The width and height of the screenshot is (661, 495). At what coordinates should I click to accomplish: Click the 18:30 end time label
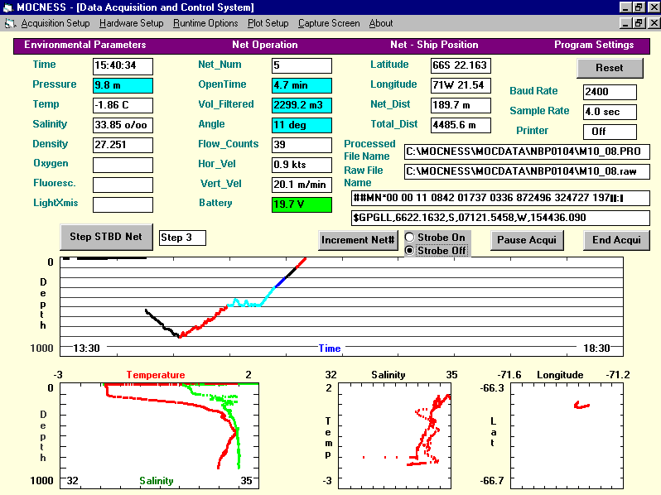coord(596,348)
